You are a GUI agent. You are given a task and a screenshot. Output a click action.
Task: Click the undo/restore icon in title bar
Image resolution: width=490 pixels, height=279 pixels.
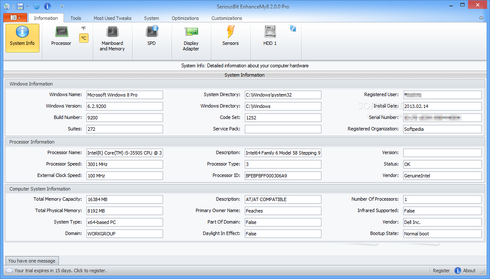click(x=36, y=6)
